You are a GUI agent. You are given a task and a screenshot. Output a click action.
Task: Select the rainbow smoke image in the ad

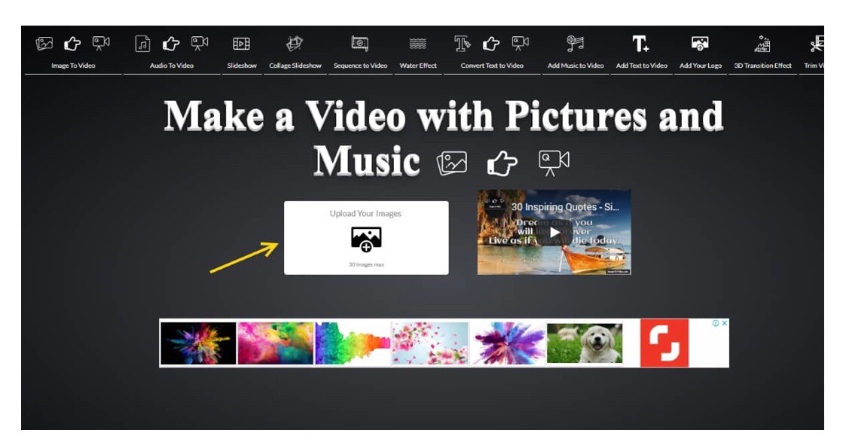353,343
